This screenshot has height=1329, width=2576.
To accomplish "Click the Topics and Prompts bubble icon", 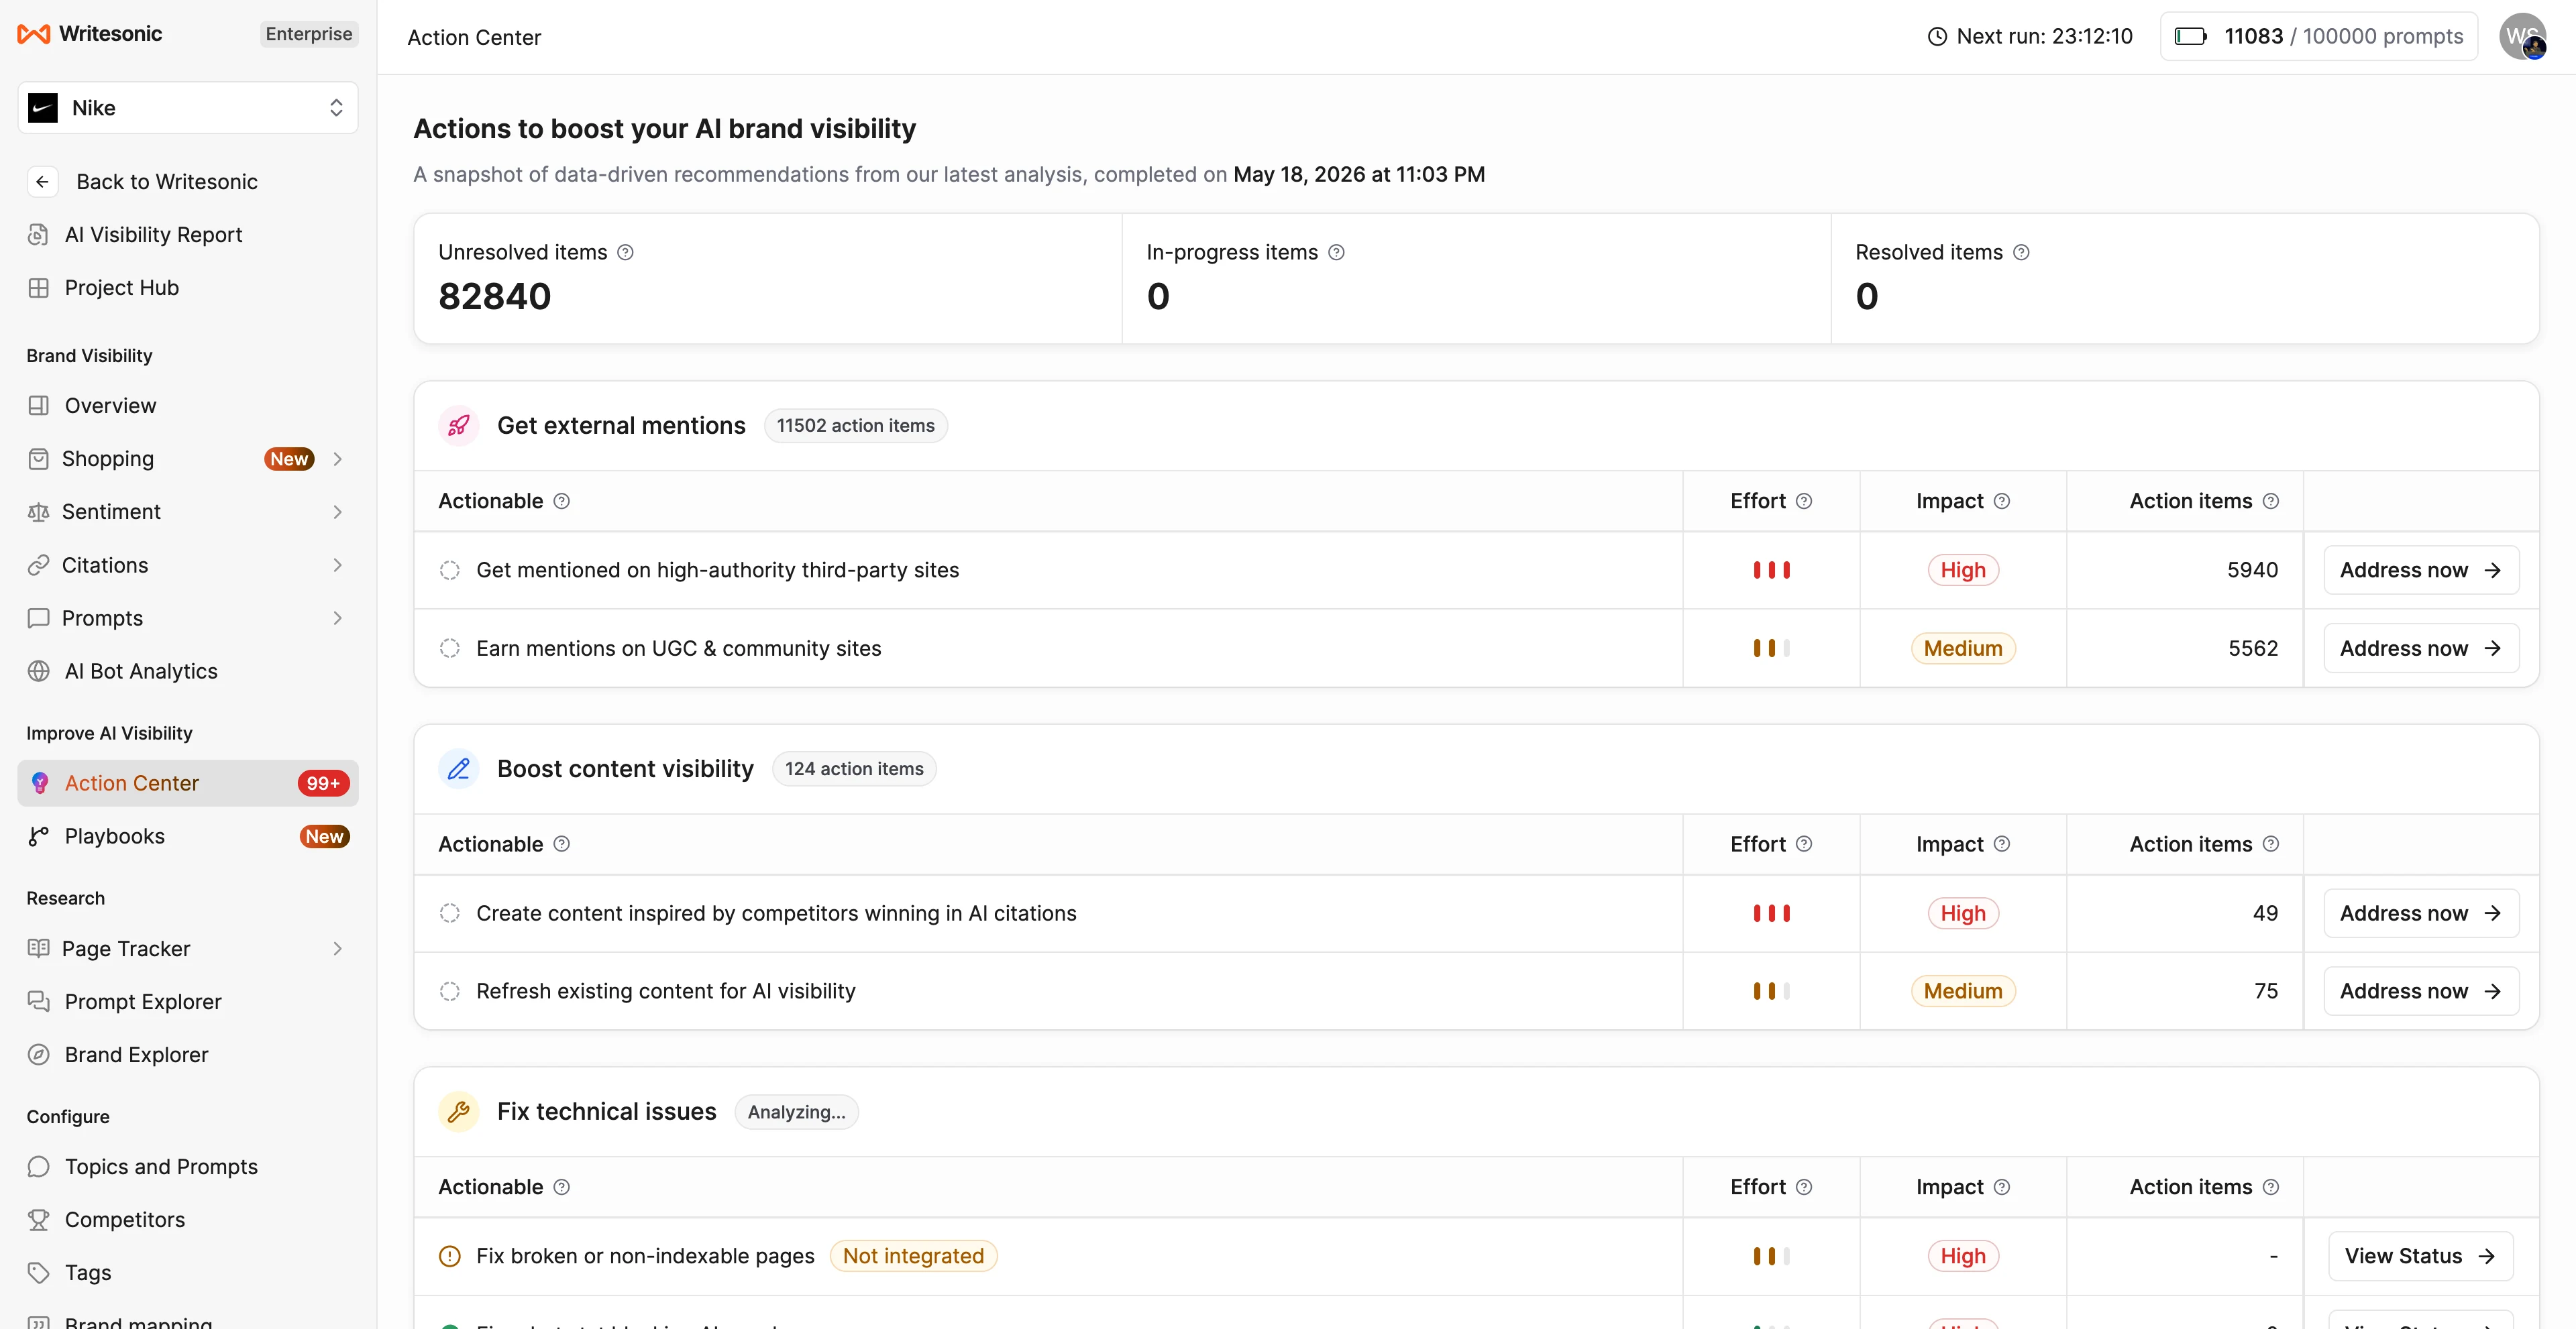I will pos(38,1167).
